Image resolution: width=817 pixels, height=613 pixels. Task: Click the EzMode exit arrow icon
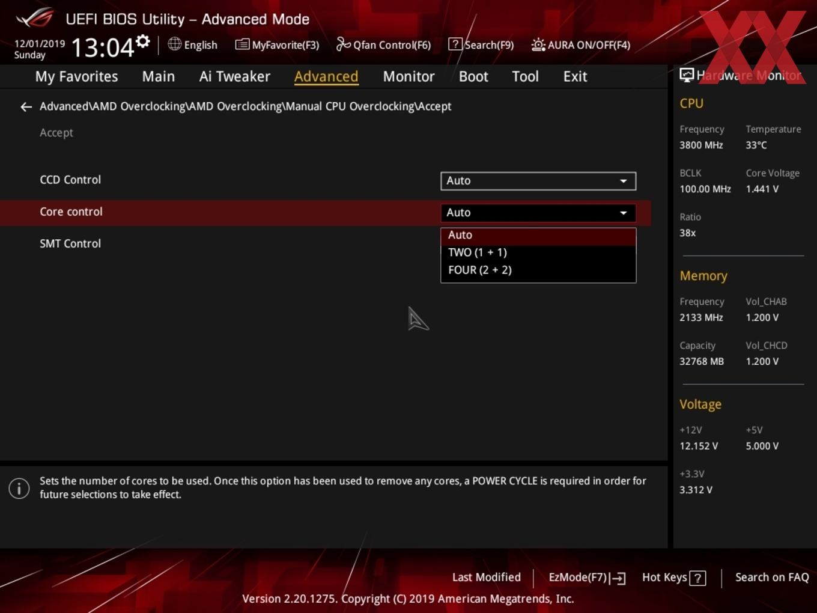click(x=618, y=578)
